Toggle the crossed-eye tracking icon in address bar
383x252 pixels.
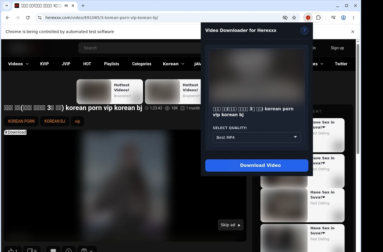(x=285, y=18)
